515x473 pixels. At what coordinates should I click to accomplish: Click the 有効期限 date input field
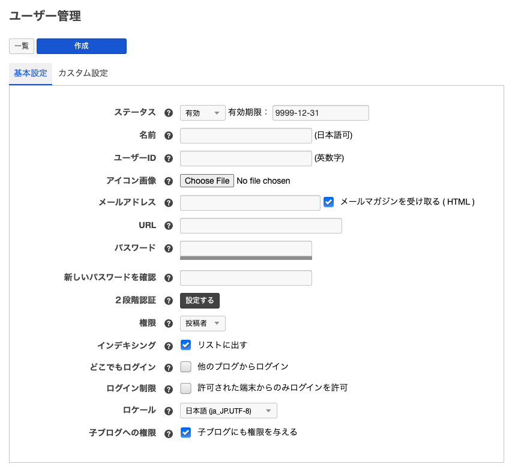(x=321, y=113)
